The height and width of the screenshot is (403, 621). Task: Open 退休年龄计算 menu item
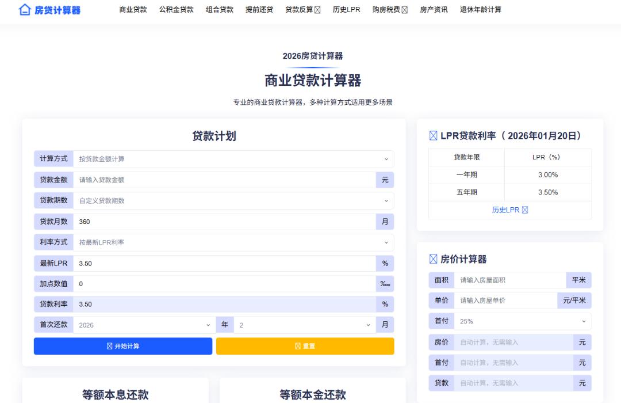click(x=481, y=10)
